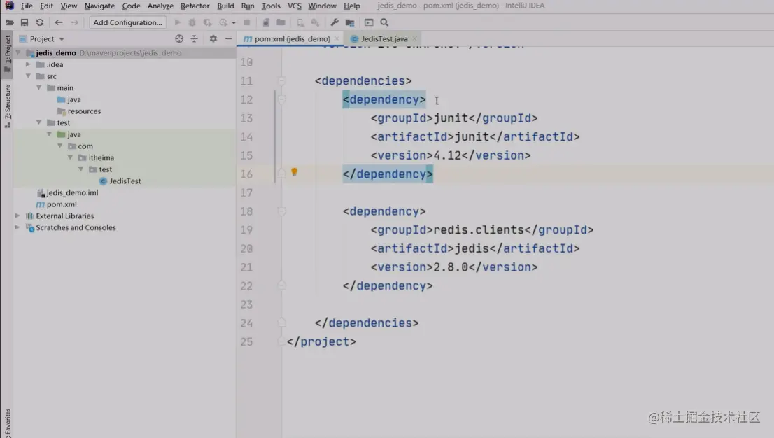The image size is (774, 438).
Task: Click the Open folder toolbar icon
Action: coord(9,22)
